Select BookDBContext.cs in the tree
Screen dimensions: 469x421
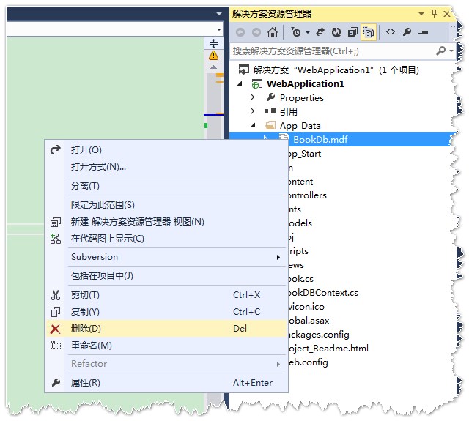pyautogui.click(x=321, y=293)
